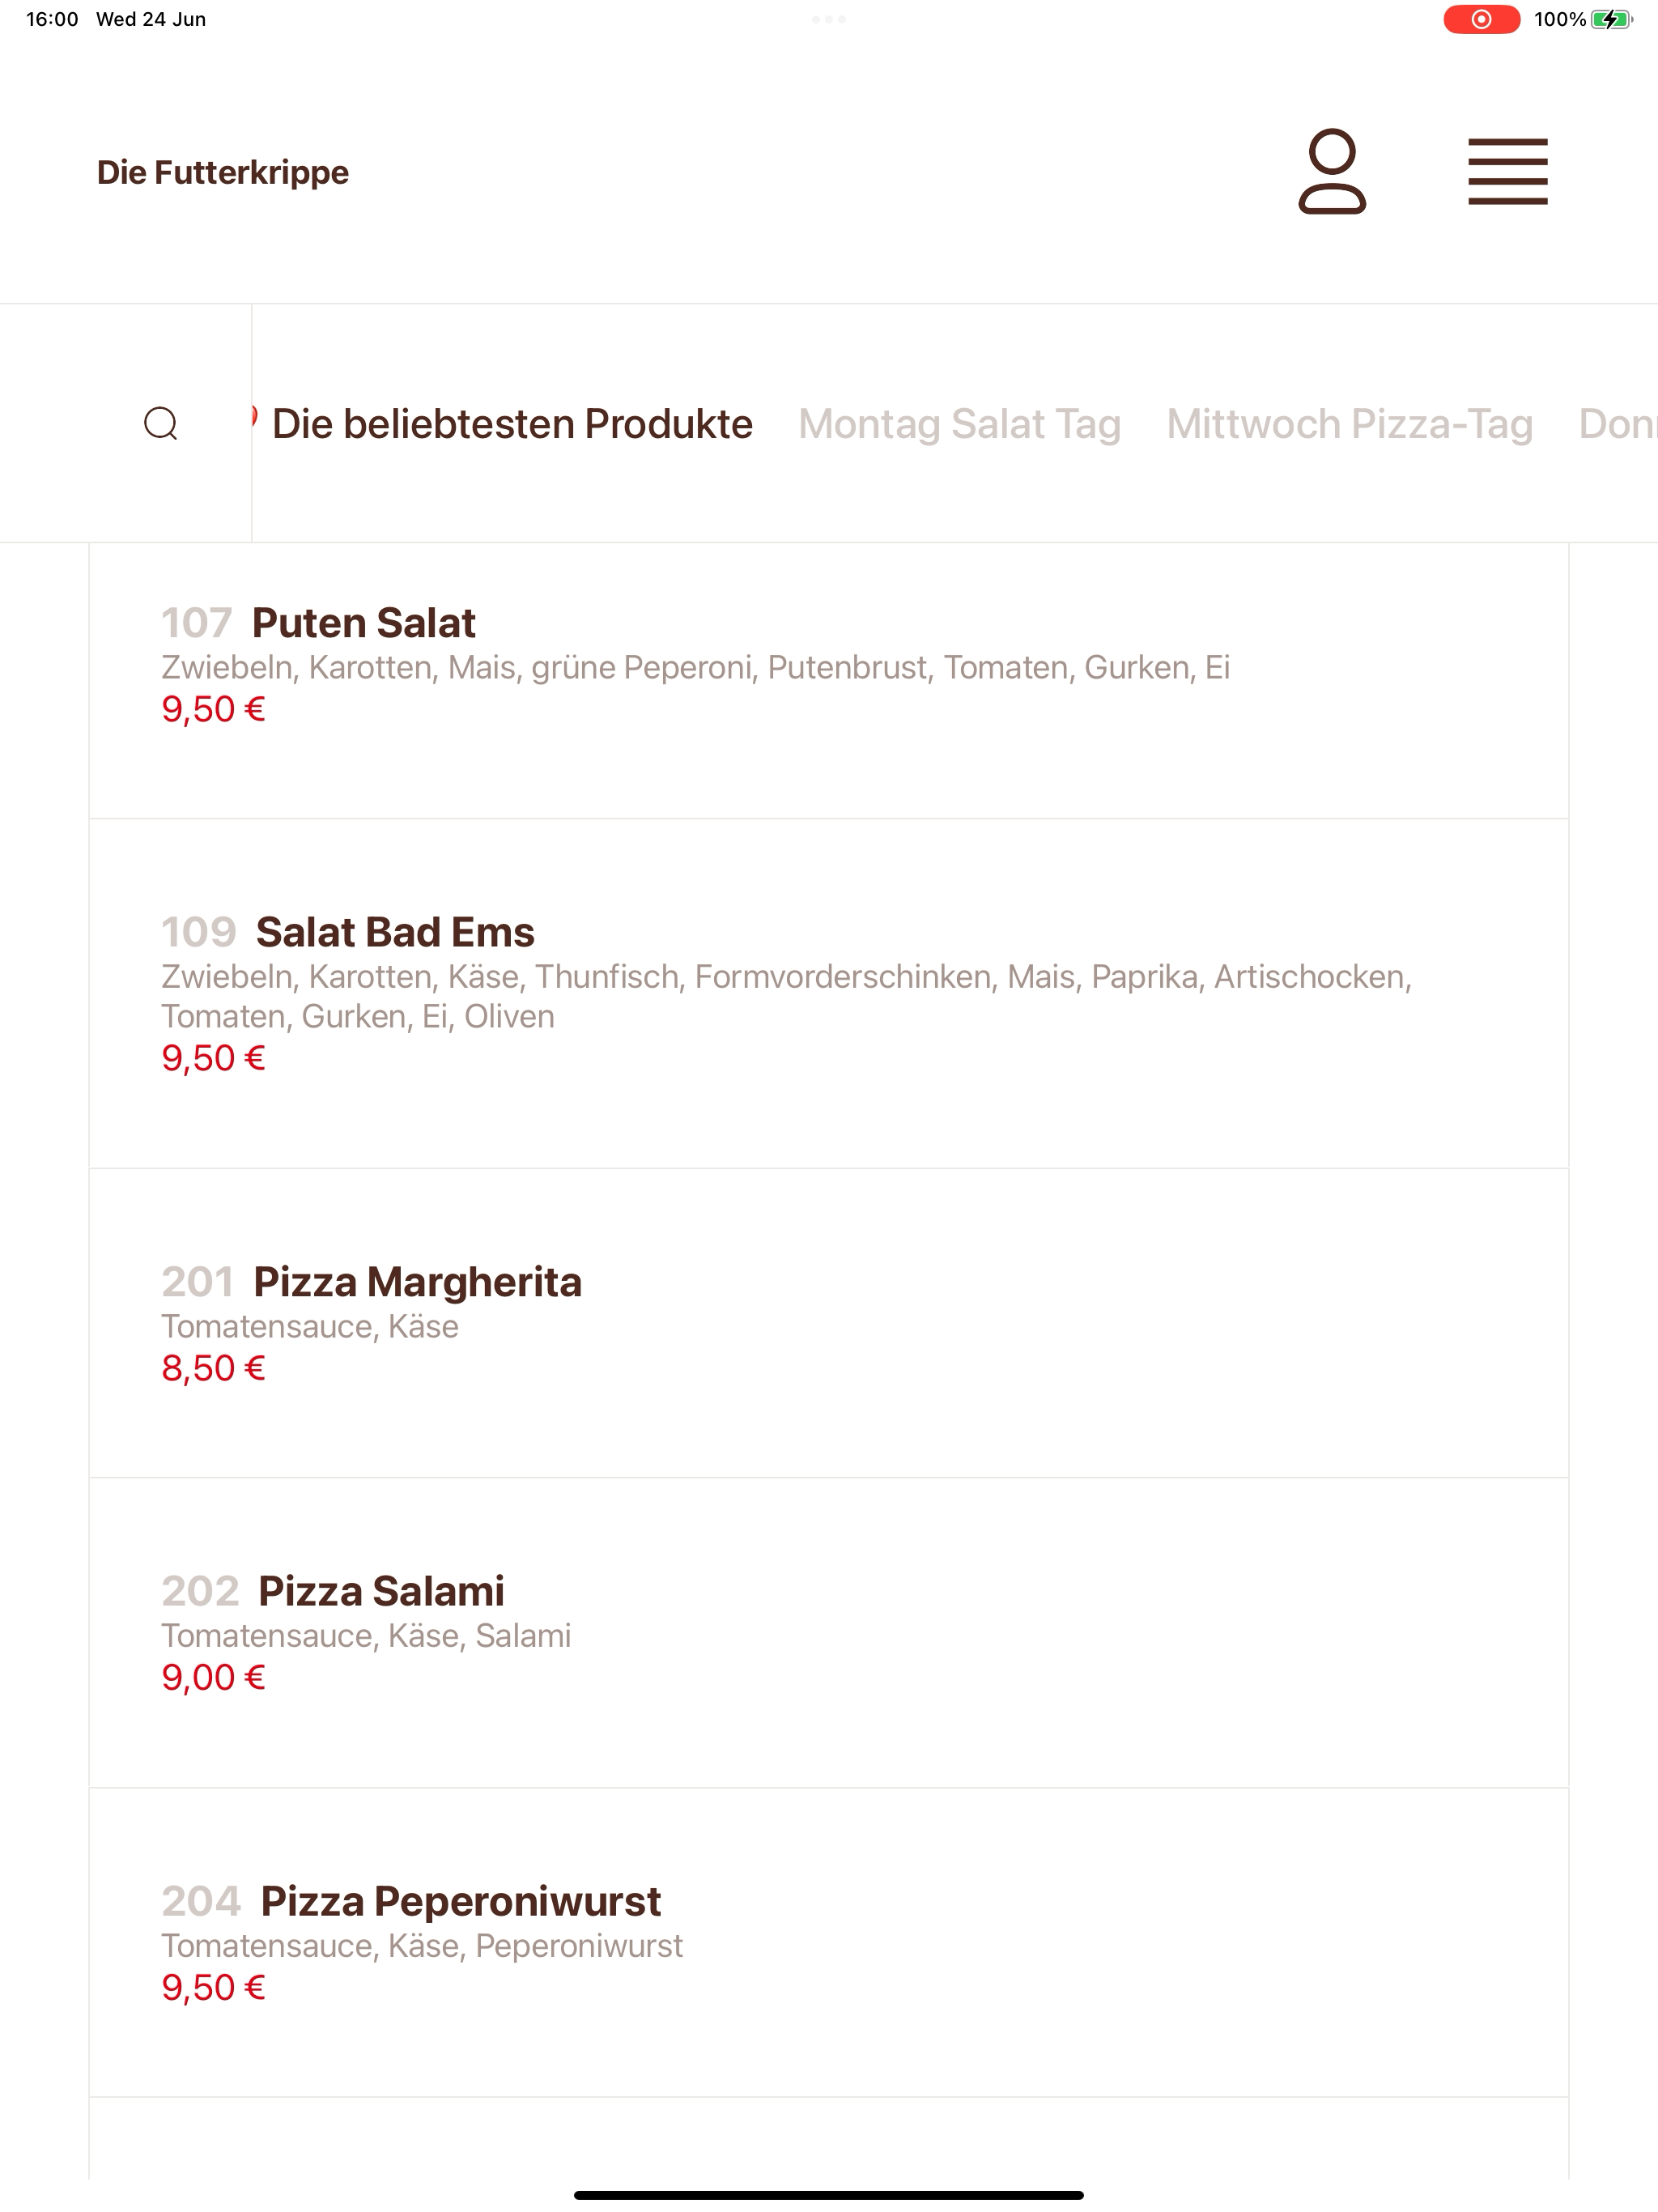Screen dimensions: 1658x2212
Task: Switch to Montag Salat Tag tab
Action: pyautogui.click(x=959, y=424)
